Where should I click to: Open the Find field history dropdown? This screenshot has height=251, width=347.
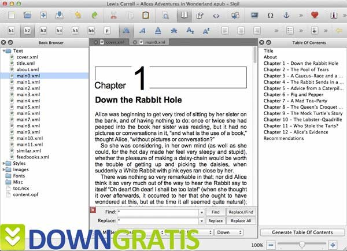tap(201, 212)
